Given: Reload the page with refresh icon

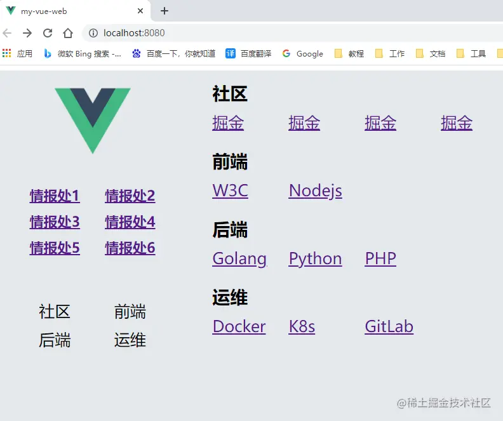Looking at the screenshot, I should click(x=48, y=33).
